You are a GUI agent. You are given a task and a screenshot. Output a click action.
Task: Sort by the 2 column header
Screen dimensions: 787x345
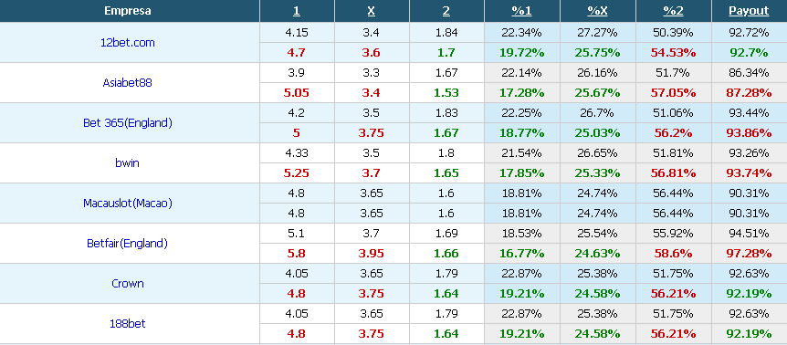(x=446, y=11)
